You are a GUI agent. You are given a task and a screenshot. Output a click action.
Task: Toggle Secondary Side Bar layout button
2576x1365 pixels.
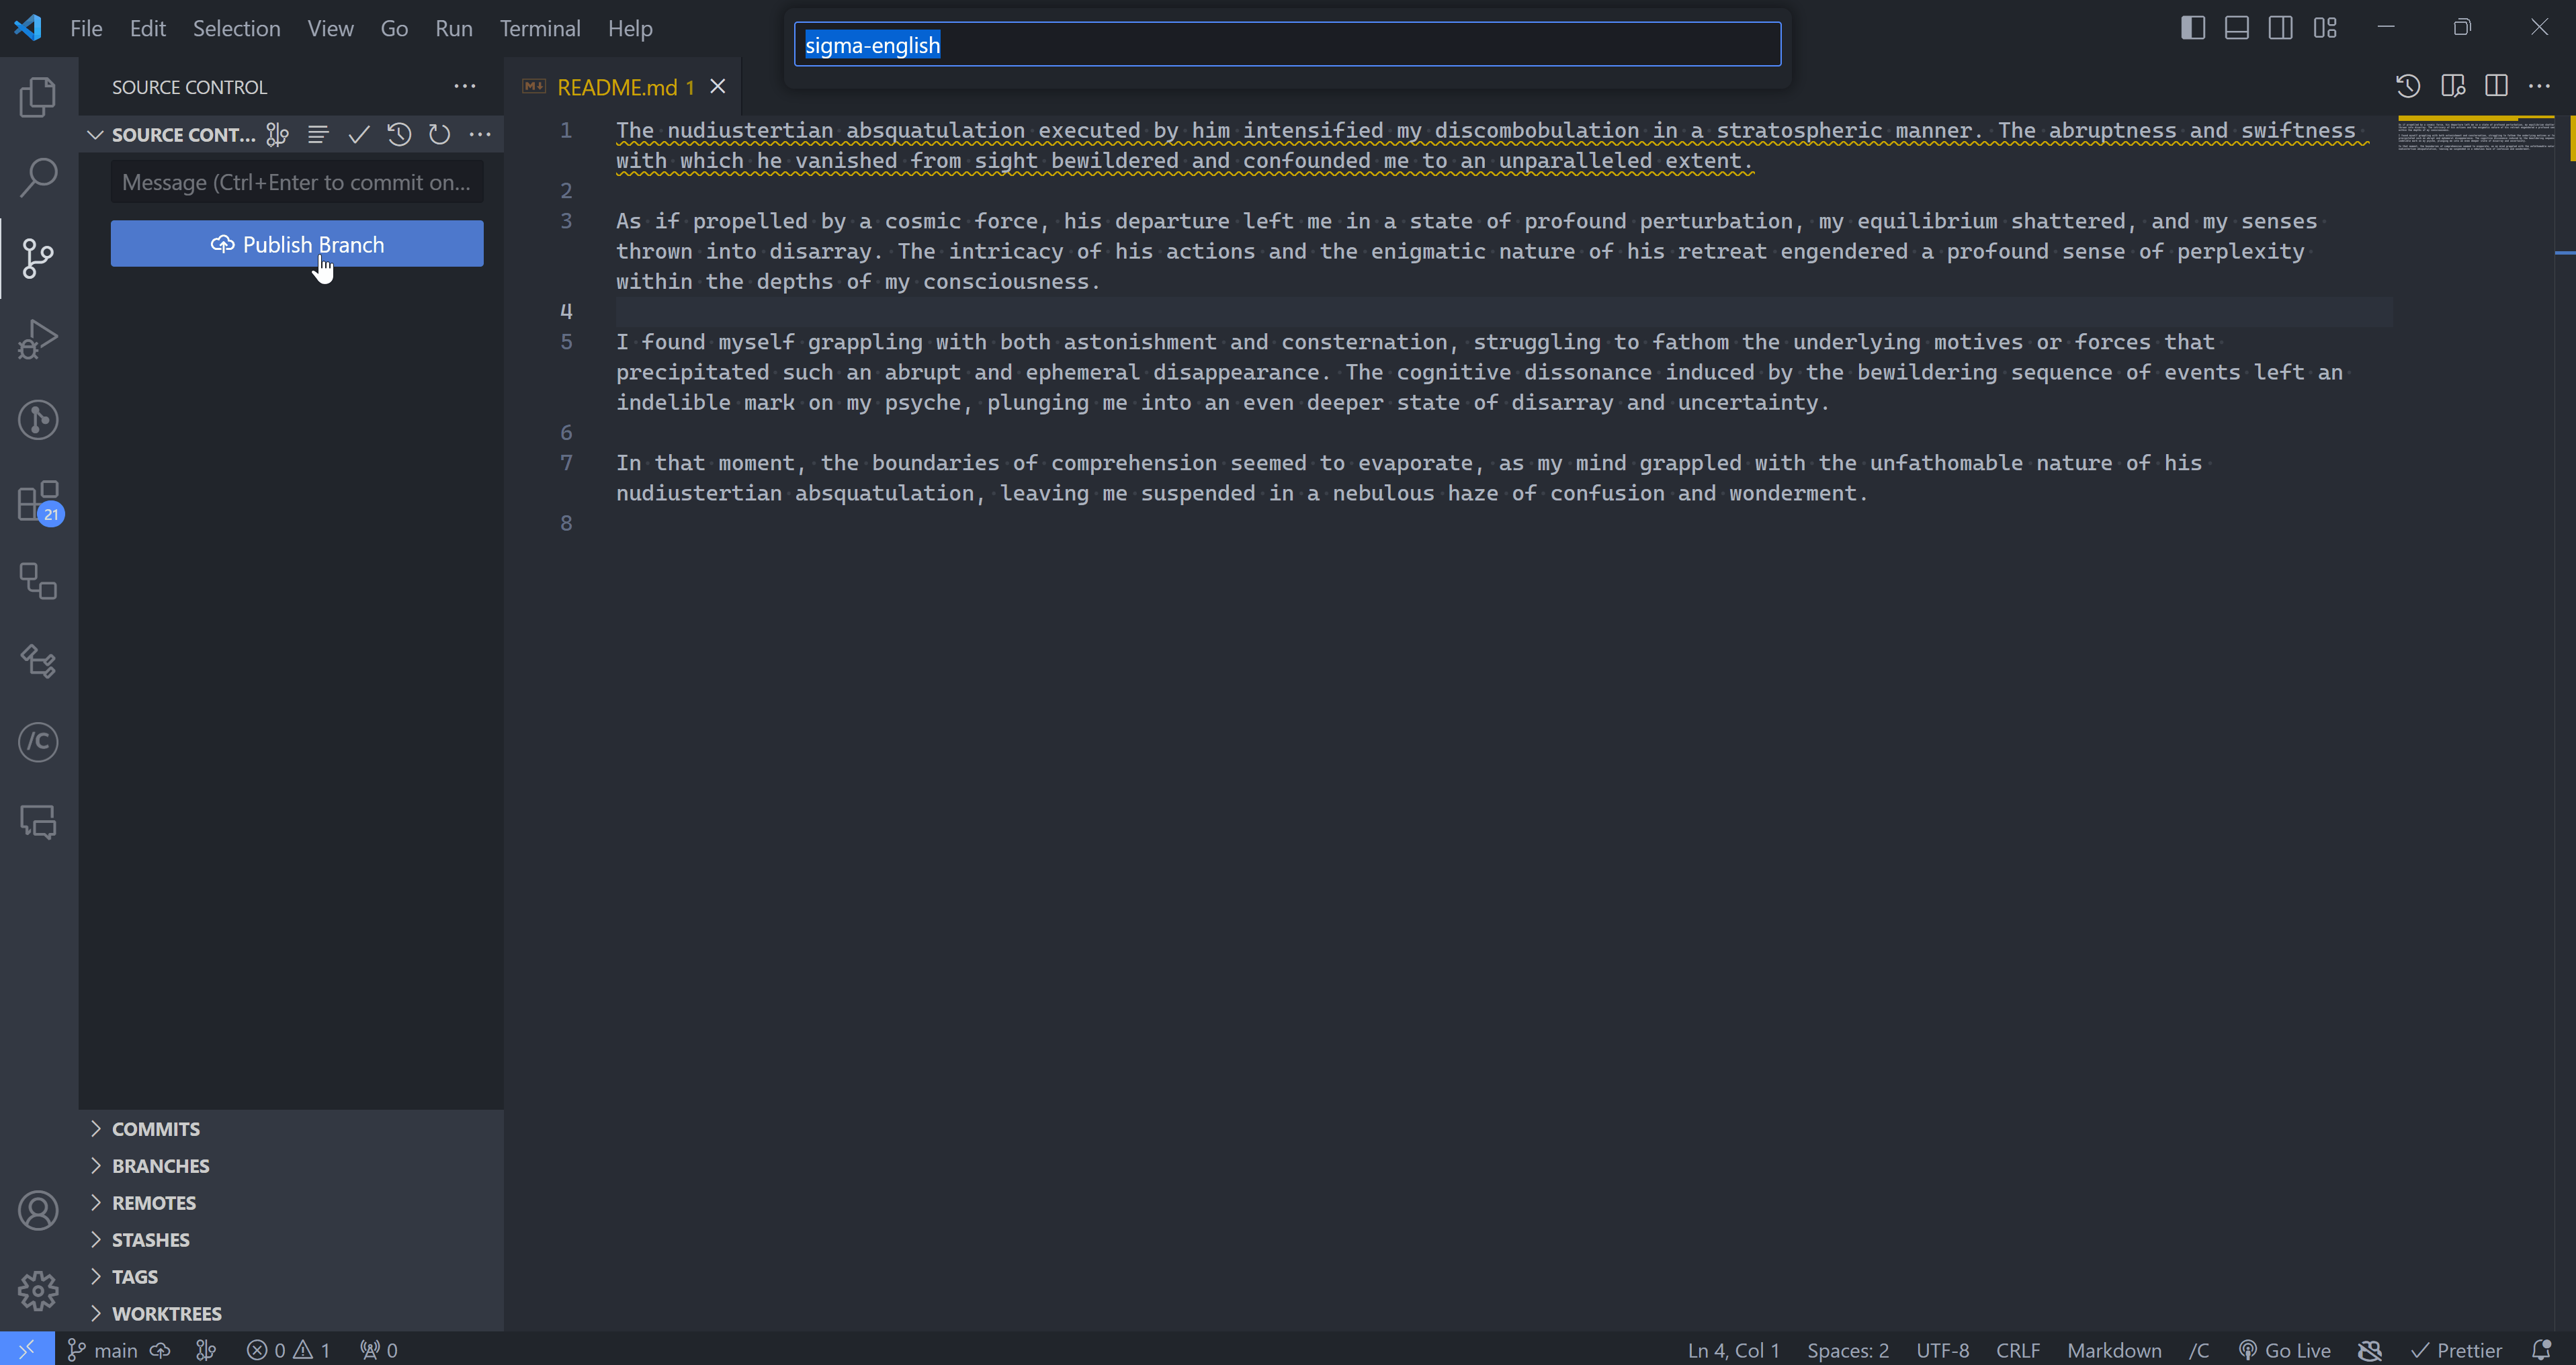click(2280, 28)
